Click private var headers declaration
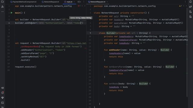 click(x=139, y=19)
